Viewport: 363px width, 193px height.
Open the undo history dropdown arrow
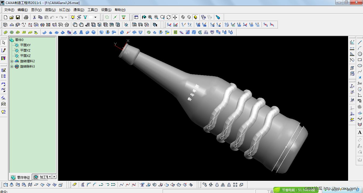click(57, 17)
